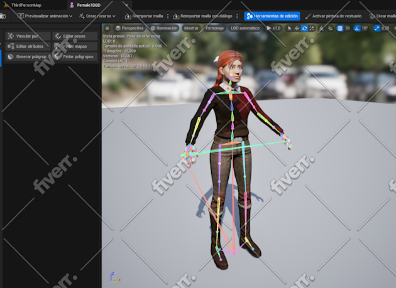Viewport: 396px width, 288px height.
Task: Select the Editar pesos tool
Action: click(75, 36)
